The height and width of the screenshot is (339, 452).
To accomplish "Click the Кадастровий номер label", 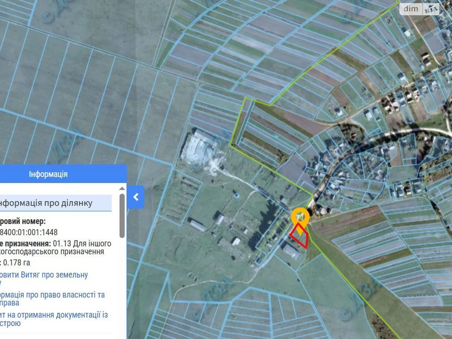I will point(23,221).
